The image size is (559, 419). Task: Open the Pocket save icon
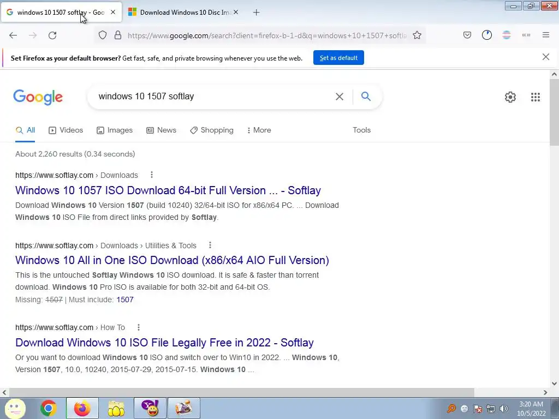[467, 35]
